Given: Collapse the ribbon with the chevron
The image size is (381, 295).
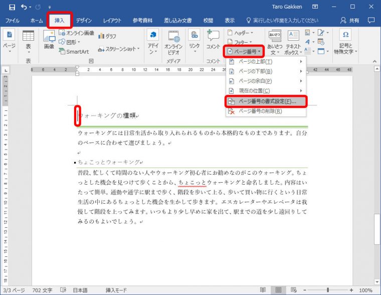Looking at the screenshot, I should (x=374, y=61).
